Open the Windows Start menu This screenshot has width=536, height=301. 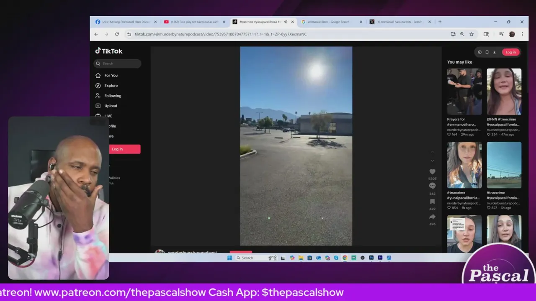click(229, 258)
